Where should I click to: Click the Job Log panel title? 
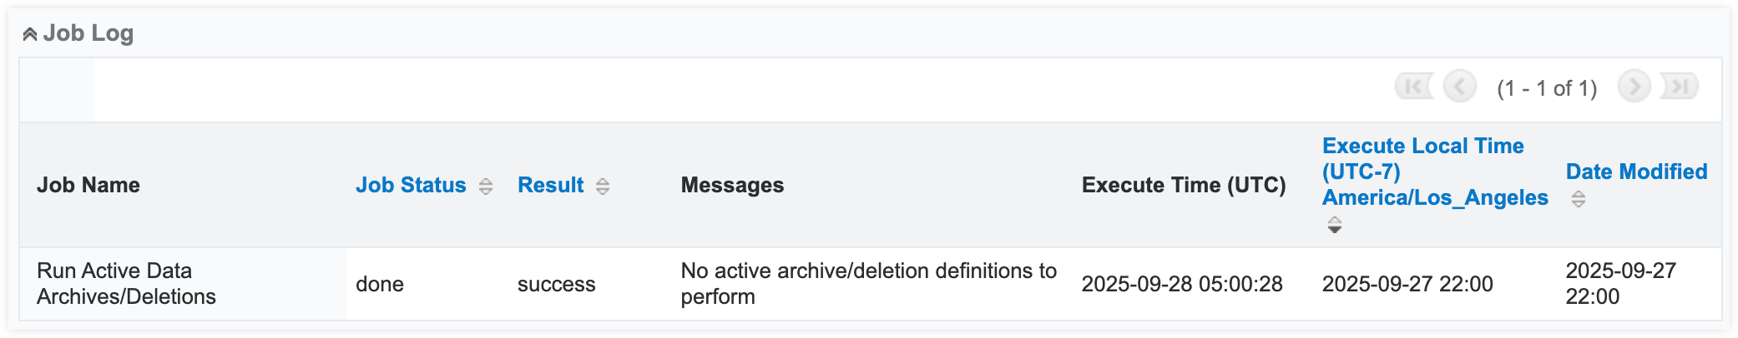88,33
